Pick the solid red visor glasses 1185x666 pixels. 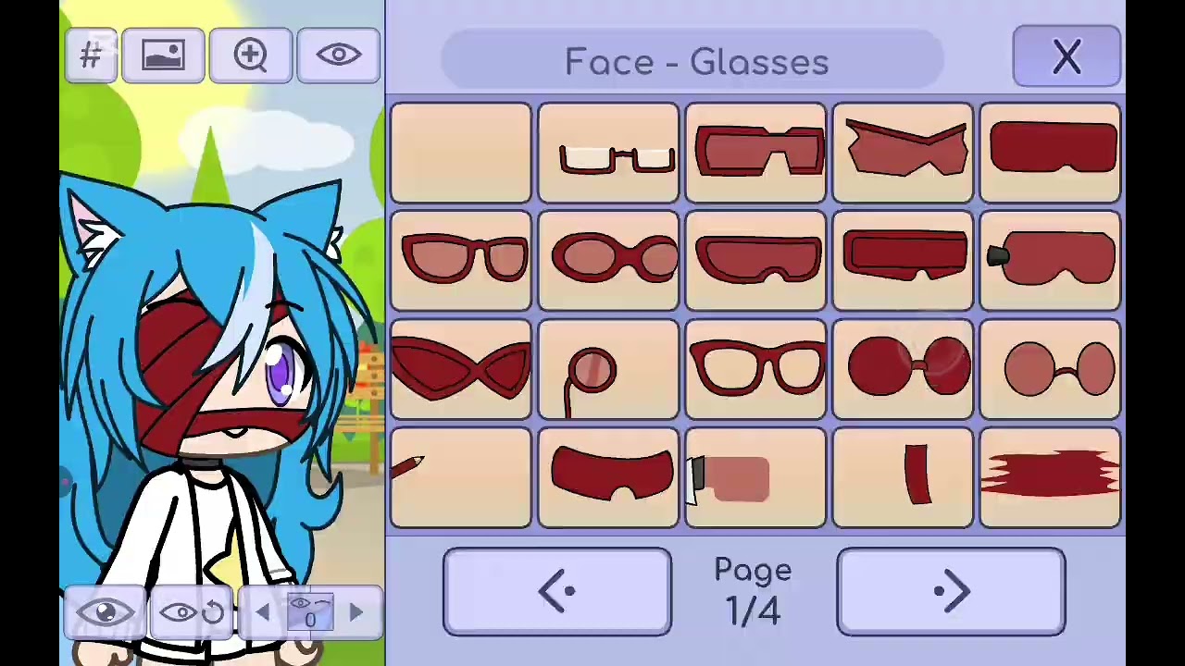coord(1050,153)
